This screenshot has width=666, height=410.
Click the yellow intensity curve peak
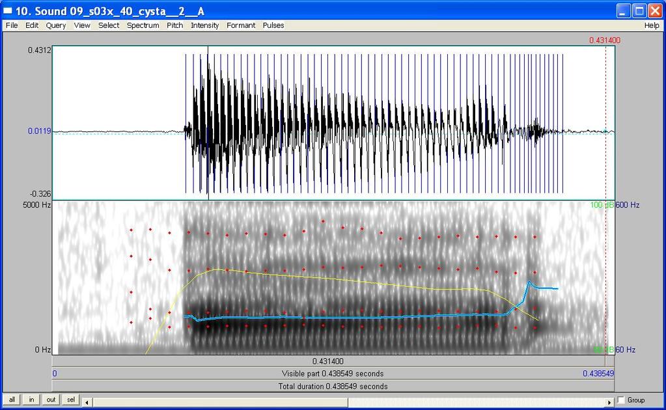pyautogui.click(x=217, y=269)
